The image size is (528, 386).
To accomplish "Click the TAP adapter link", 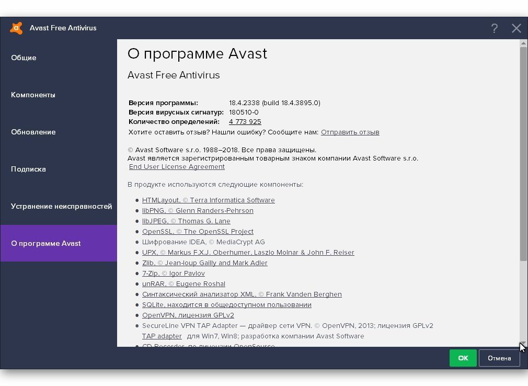I will (162, 336).
